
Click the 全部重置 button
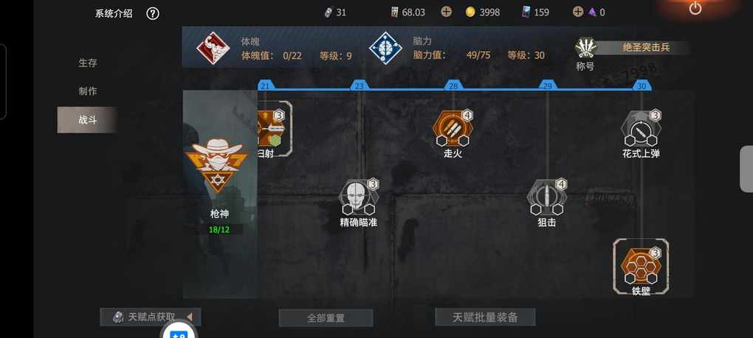click(x=326, y=318)
